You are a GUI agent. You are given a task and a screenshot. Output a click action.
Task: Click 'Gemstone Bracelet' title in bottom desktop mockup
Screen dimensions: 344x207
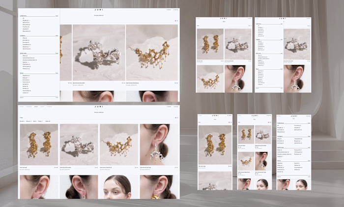pos(65,168)
